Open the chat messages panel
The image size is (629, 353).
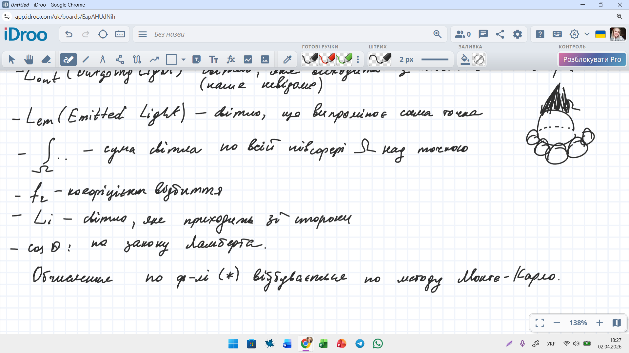click(x=483, y=34)
